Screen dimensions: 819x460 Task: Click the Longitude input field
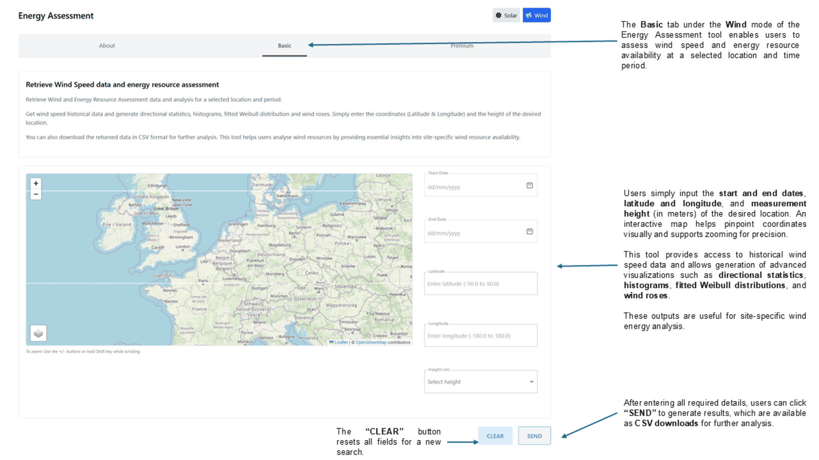click(481, 336)
